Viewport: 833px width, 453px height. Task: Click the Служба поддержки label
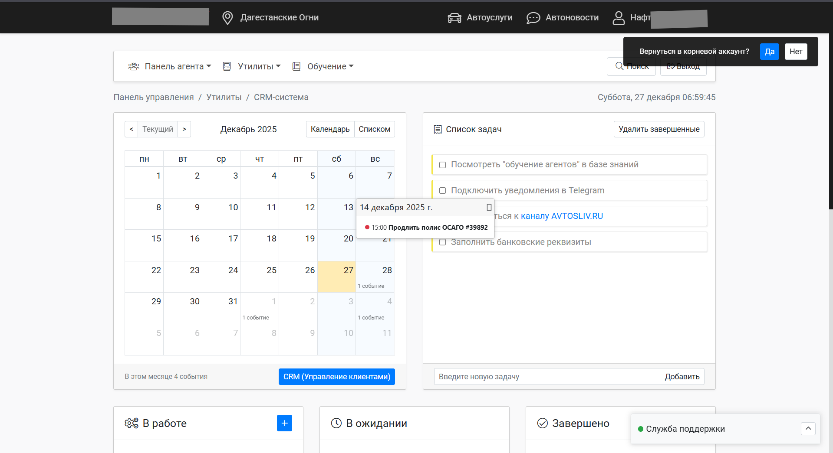point(685,429)
